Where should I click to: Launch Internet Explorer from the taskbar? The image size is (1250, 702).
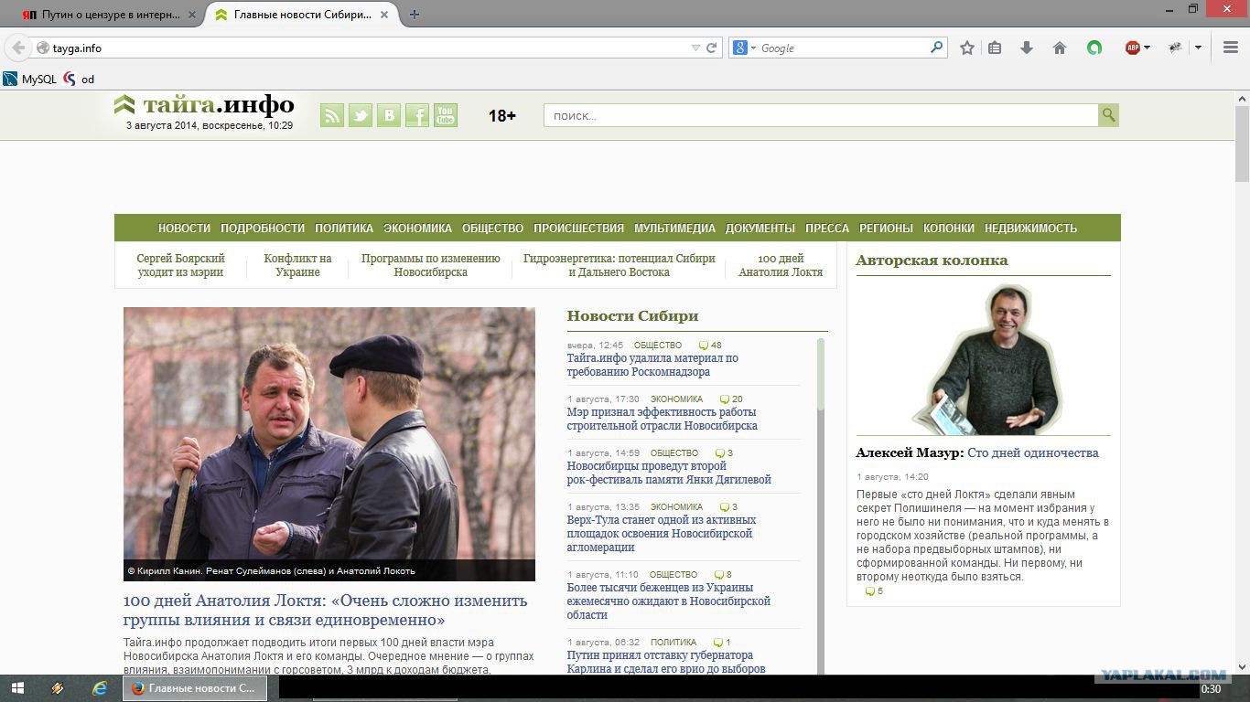click(x=100, y=688)
